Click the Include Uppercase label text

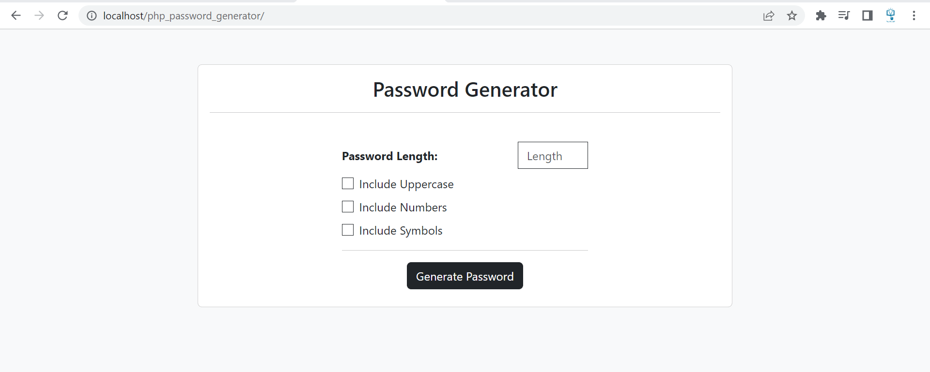(406, 184)
